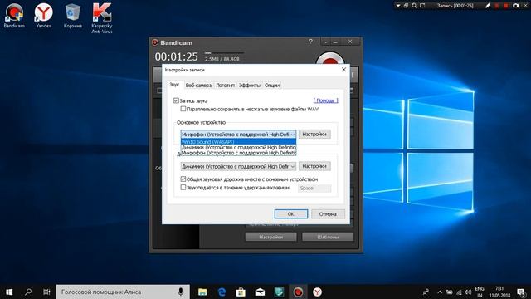Viewport: 531px width, 299px height.
Task: Stop recording using the red square button
Action: 505,6
